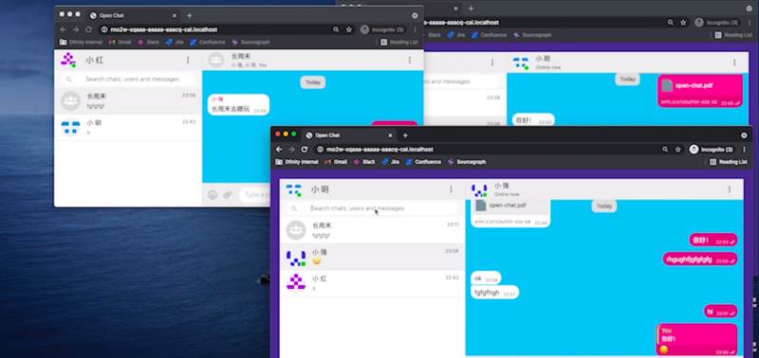759x358 pixels.
Task: Click the zoom magnifier icon in the front address bar
Action: pyautogui.click(x=666, y=150)
